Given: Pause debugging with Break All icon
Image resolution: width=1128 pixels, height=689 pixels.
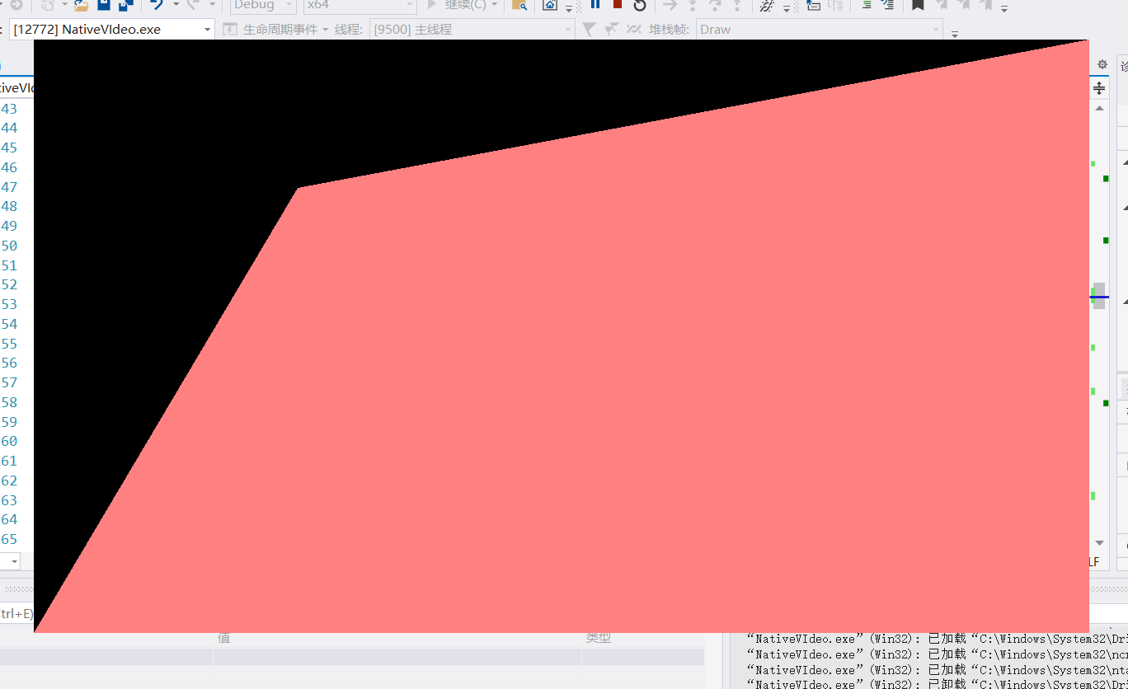Looking at the screenshot, I should (x=595, y=4).
